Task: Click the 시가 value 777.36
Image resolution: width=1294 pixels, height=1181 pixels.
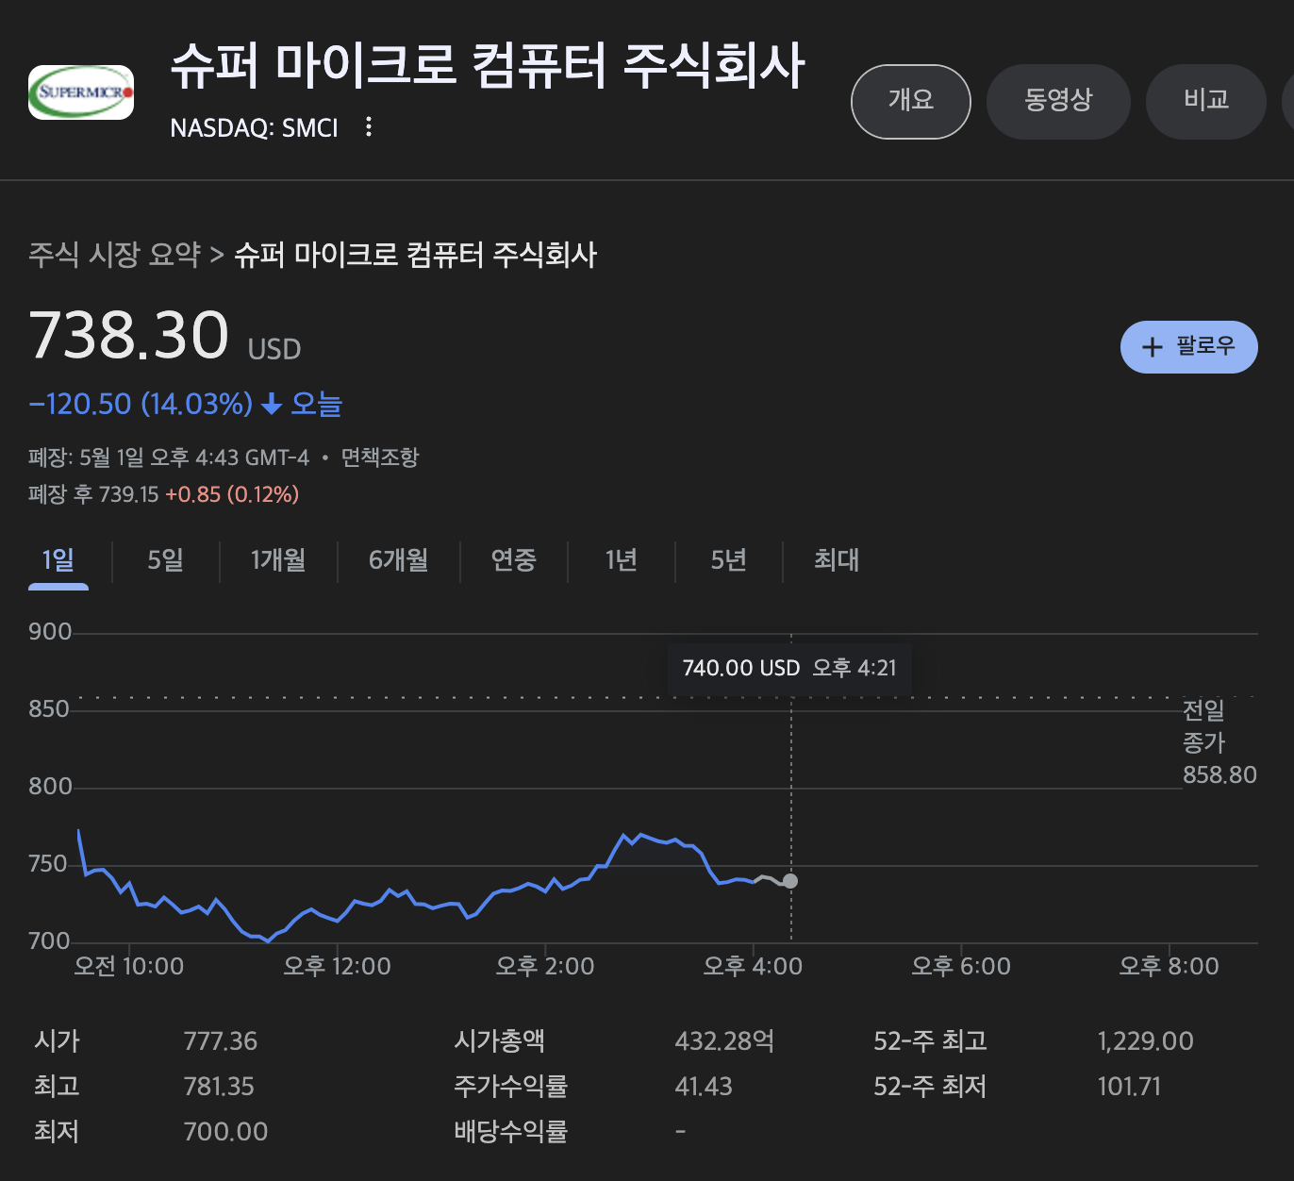Action: pyautogui.click(x=221, y=1041)
